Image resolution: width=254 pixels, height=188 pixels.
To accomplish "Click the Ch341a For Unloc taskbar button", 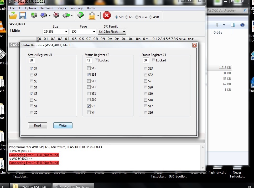I will 73,186.
